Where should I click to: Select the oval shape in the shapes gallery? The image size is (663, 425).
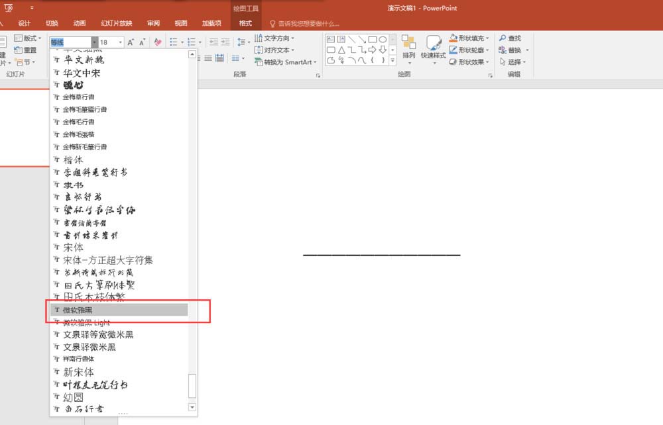pyautogui.click(x=383, y=38)
